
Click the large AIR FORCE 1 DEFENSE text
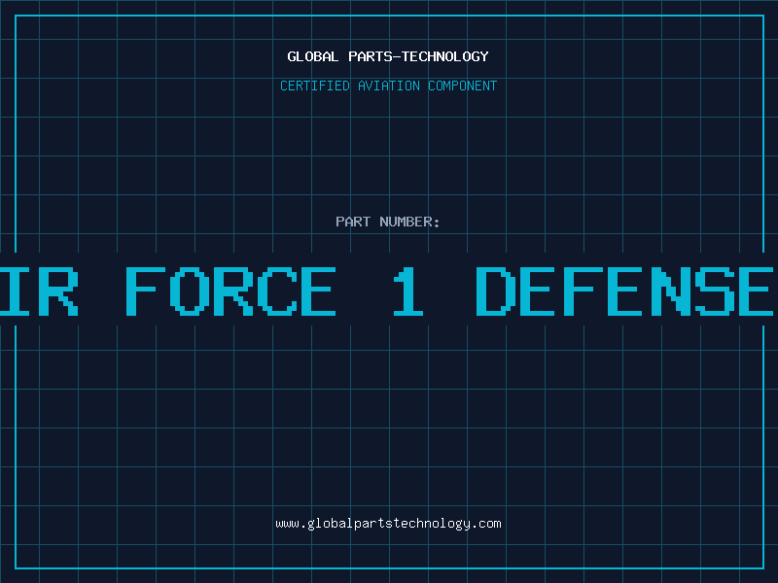387,291
